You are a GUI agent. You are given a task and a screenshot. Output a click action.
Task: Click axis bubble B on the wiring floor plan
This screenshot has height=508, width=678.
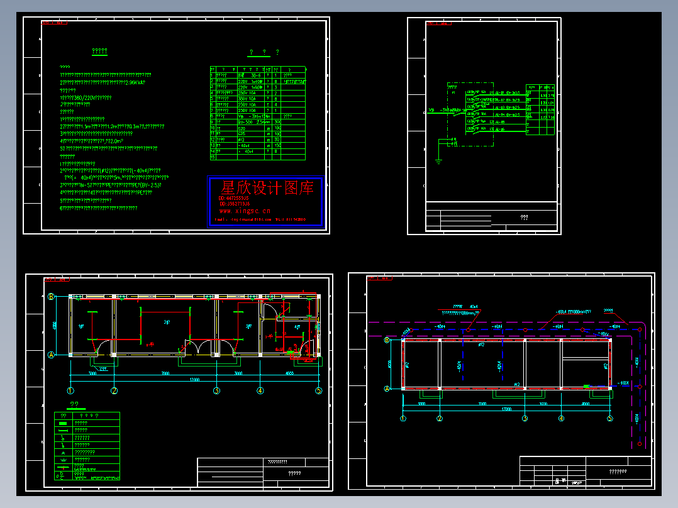[51, 296]
